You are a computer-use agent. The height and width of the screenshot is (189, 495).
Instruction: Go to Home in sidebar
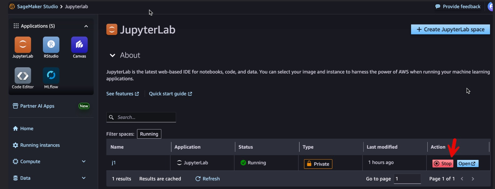[27, 129]
